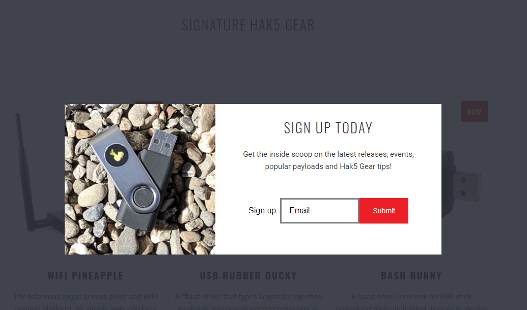Select the NEW badge on Bash Bunny
The width and height of the screenshot is (527, 310).
point(474,111)
